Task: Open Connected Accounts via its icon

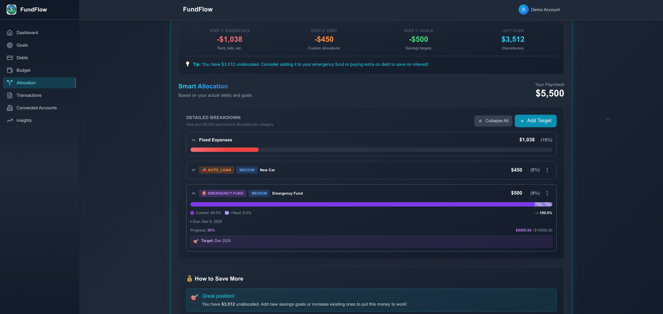Action: coord(9,108)
